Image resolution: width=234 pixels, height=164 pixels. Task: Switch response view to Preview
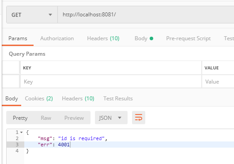74,118
